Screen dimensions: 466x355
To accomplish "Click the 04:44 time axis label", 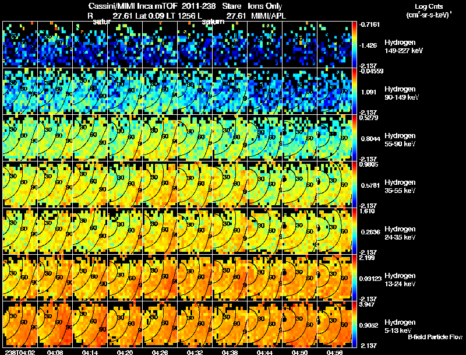I will 264,352.
